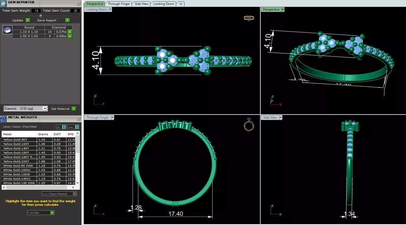Click the green arrow next to Update
The height and width of the screenshot is (225, 406).
tap(28, 20)
